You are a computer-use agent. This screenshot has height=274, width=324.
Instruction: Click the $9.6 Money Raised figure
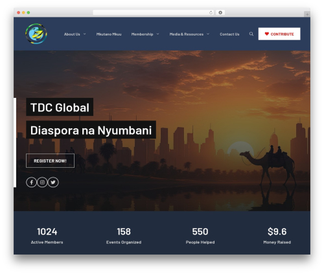pos(277,232)
